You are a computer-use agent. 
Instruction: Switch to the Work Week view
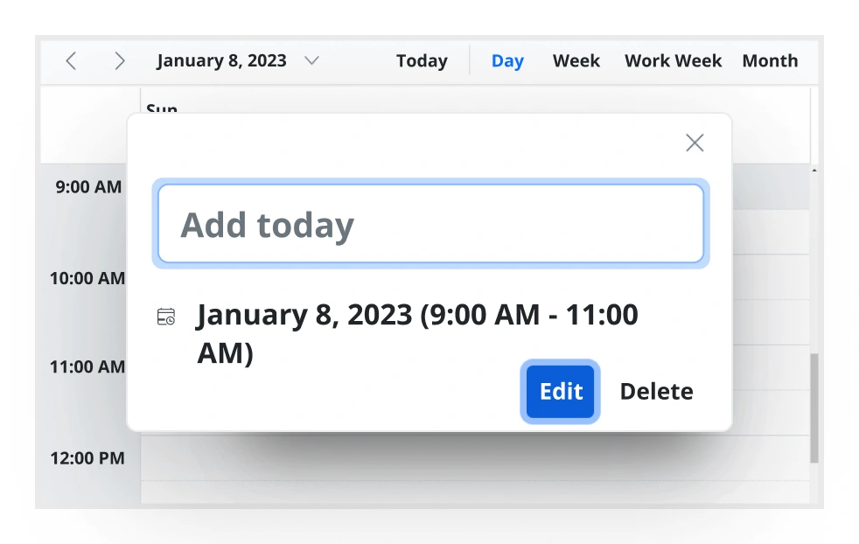tap(673, 60)
